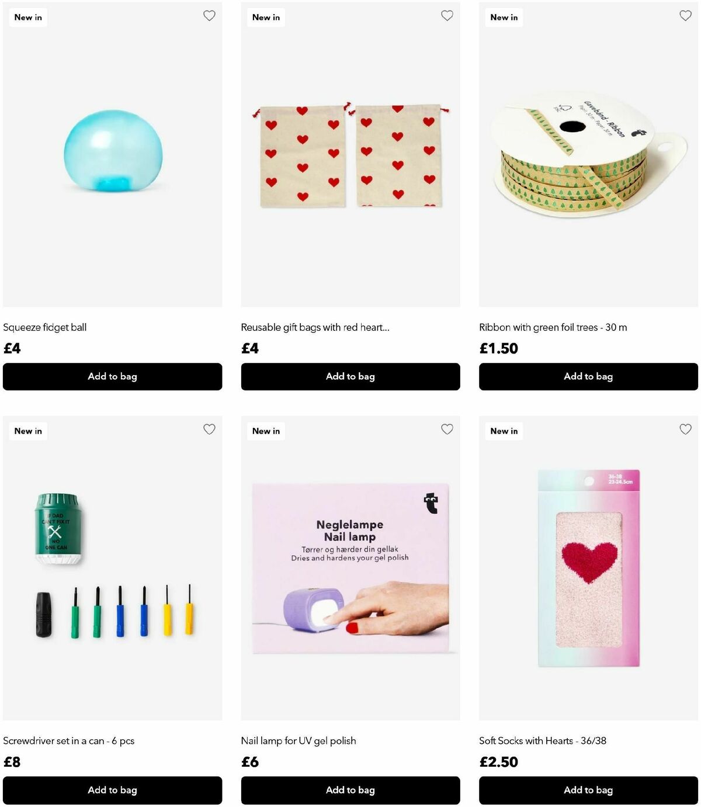Add Soft Socks with Hearts to bag
701x807 pixels.
[x=588, y=790]
